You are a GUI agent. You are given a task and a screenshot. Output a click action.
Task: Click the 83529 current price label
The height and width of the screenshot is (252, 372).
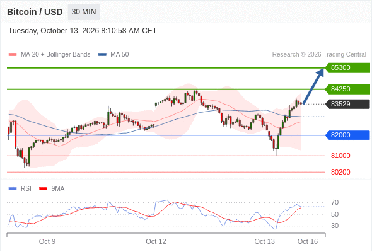pos(347,104)
